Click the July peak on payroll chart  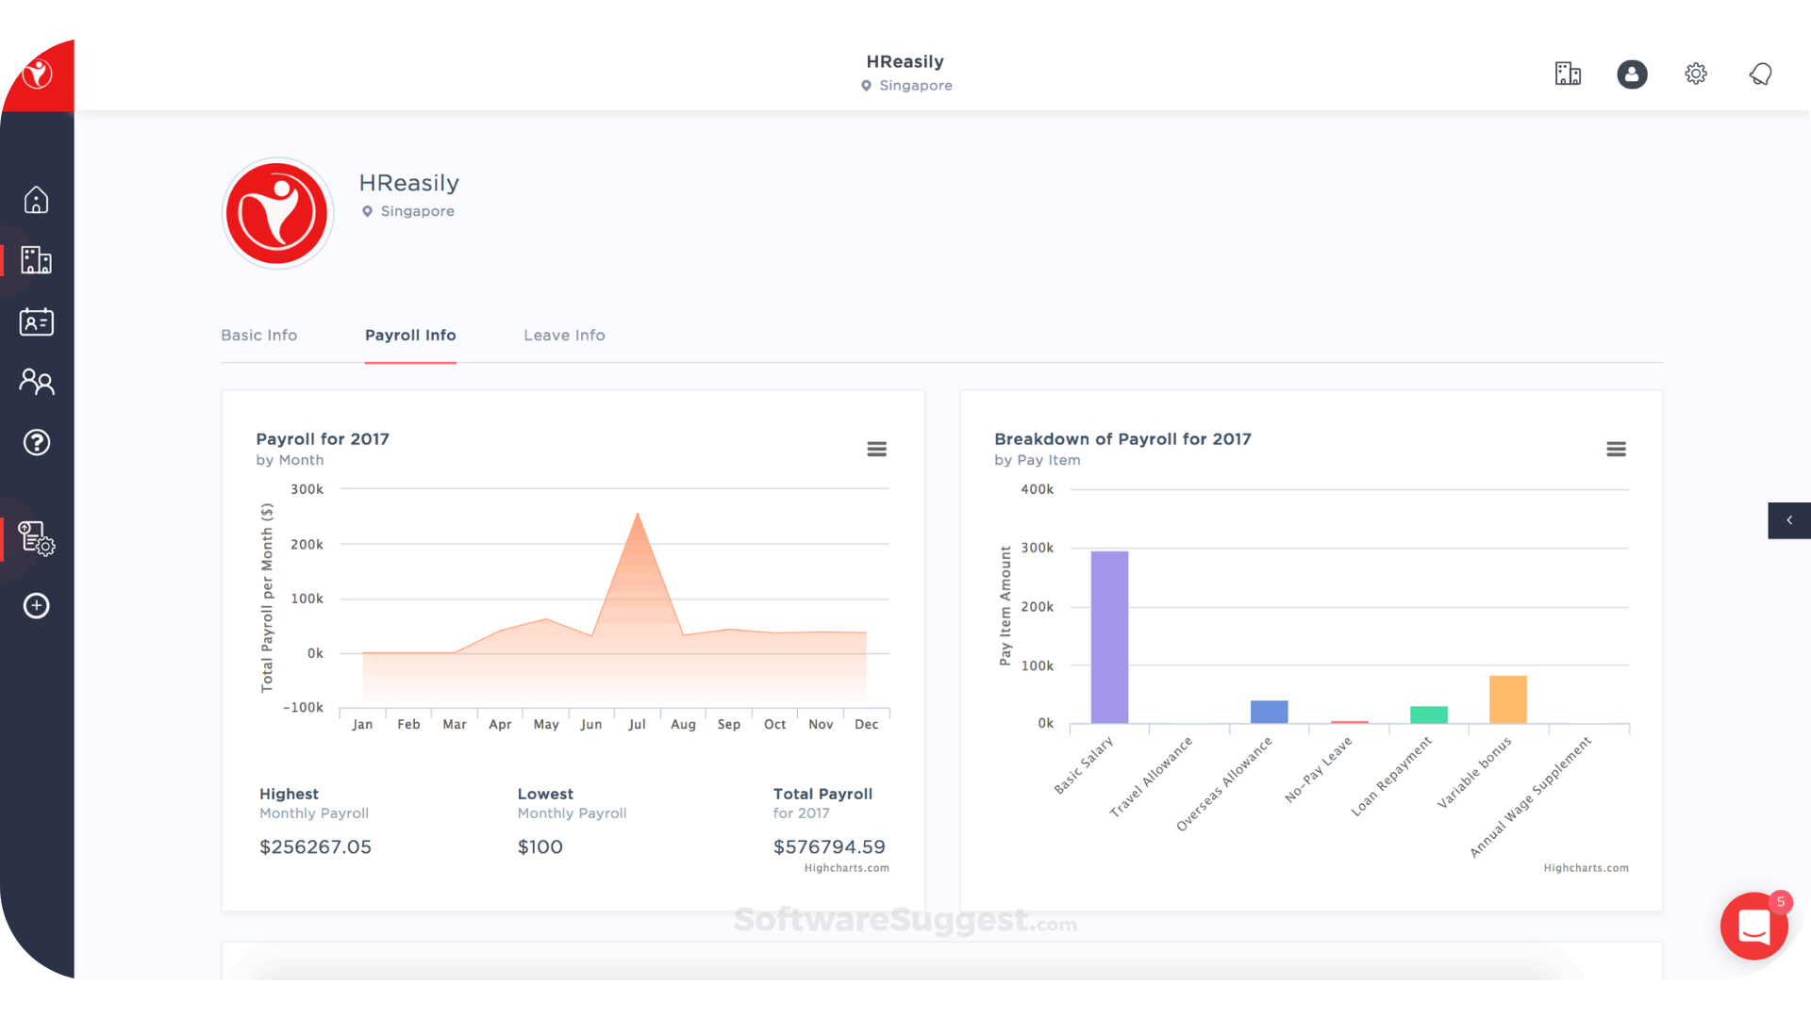pos(638,515)
